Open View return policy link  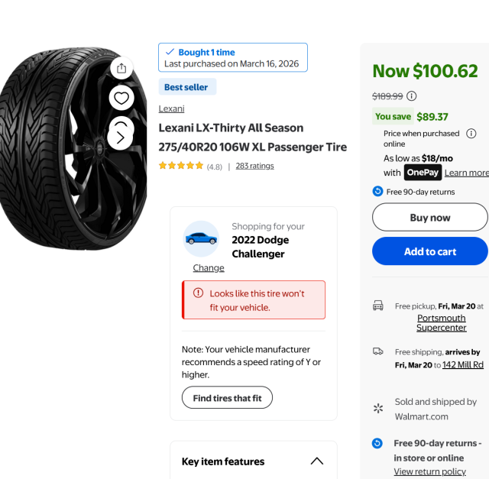point(429,471)
